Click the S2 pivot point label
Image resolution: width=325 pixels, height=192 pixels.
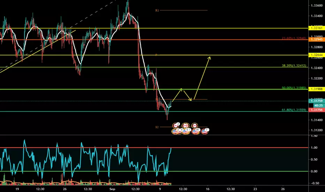tap(157, 127)
